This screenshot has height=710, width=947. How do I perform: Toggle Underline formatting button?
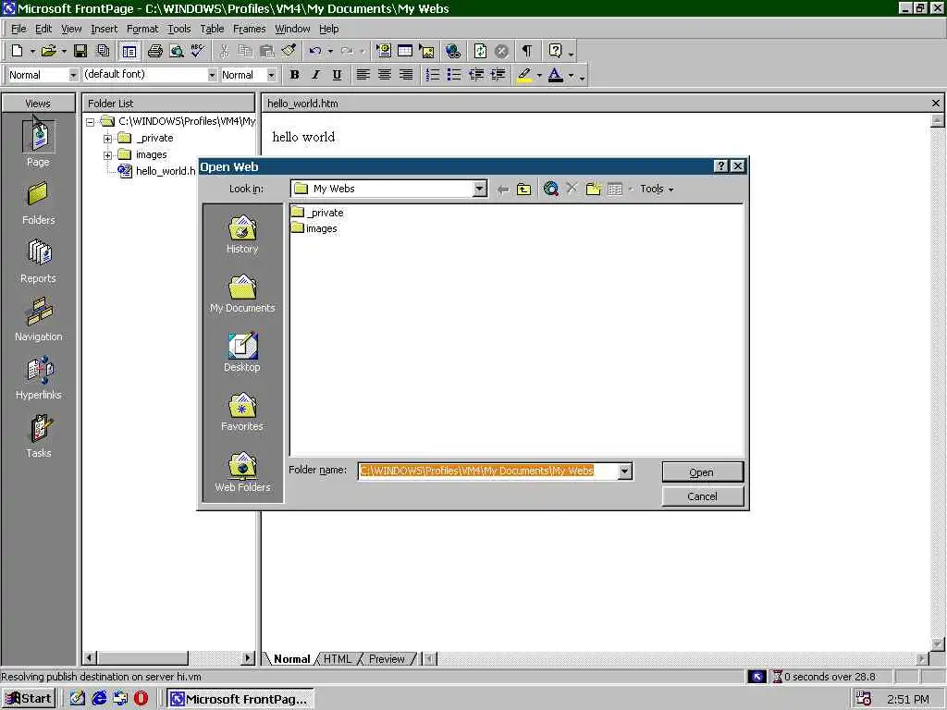[x=337, y=75]
